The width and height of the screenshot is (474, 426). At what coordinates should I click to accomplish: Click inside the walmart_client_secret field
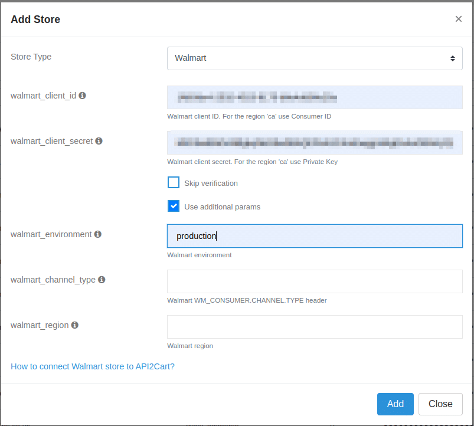point(315,142)
